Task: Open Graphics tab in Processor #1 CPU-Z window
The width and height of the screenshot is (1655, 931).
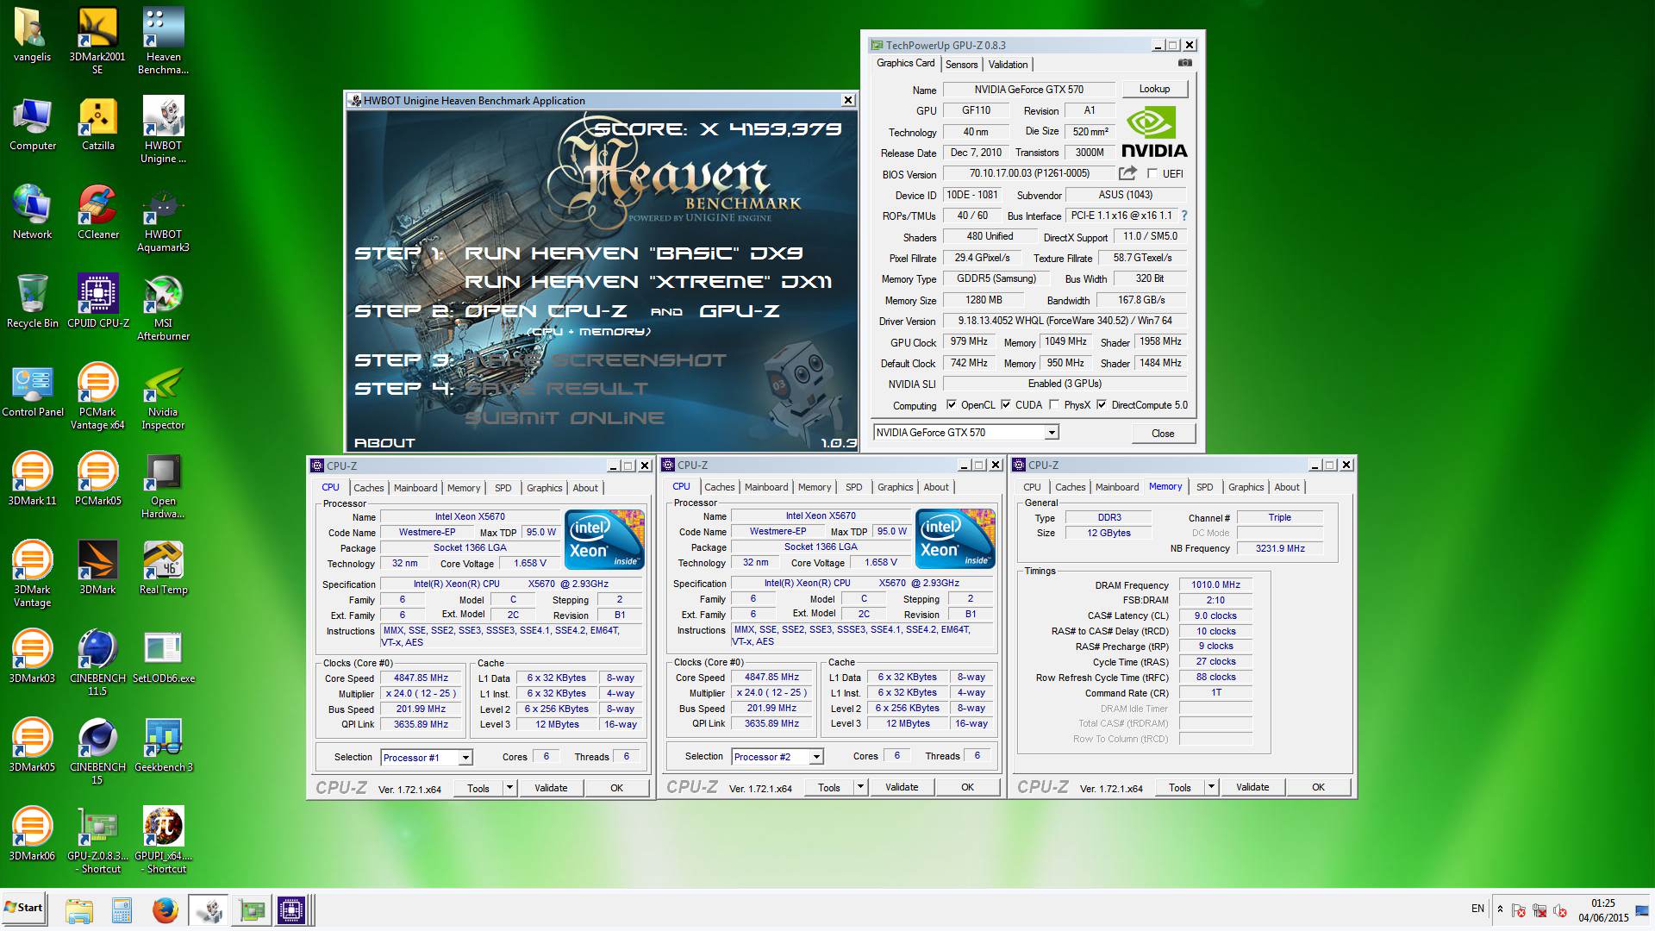Action: pos(544,488)
